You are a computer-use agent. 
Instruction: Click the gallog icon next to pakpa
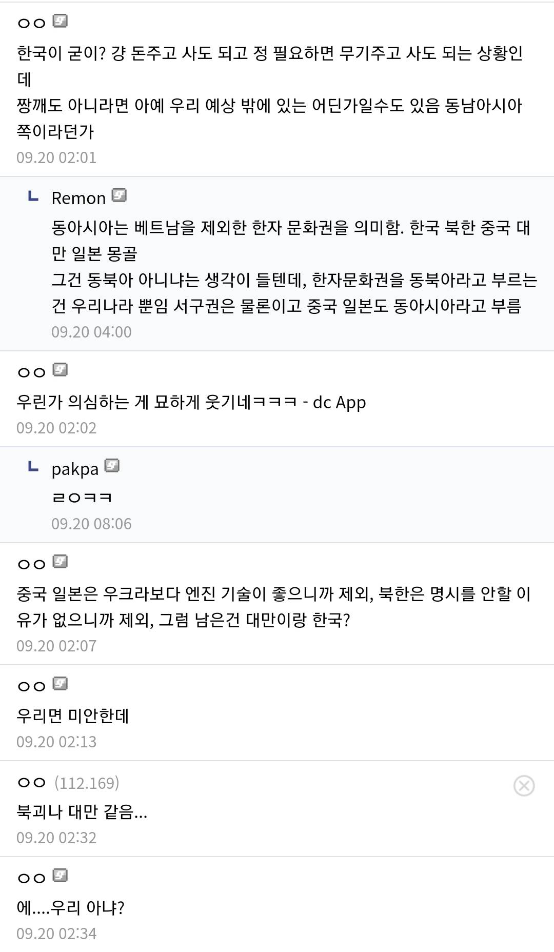pos(112,466)
